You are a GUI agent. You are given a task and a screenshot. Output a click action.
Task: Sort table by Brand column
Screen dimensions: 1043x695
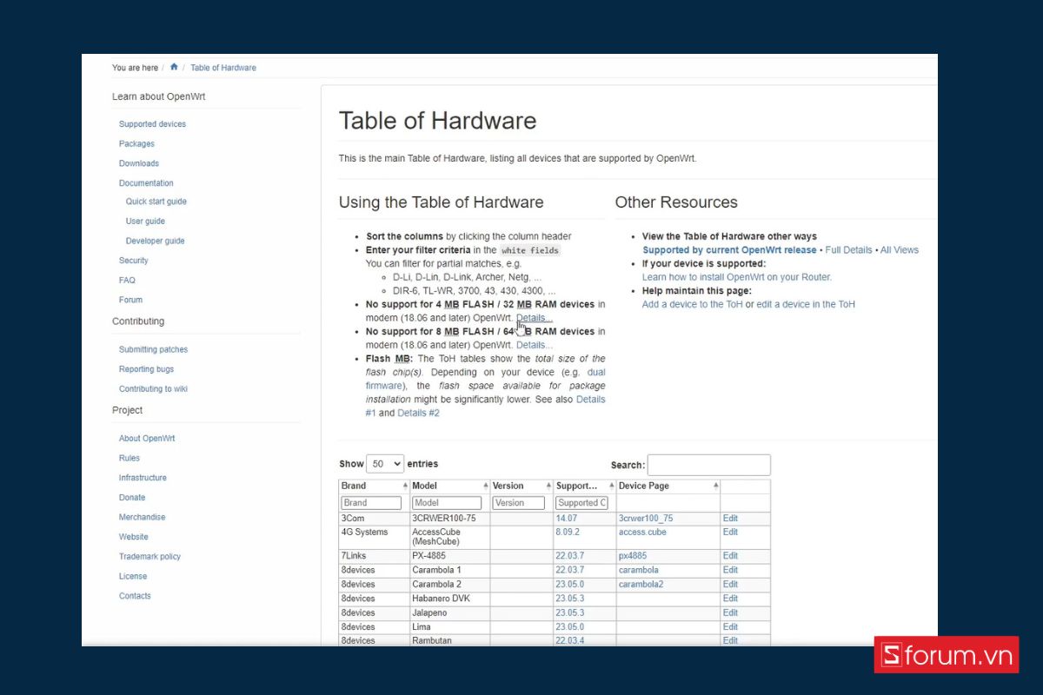click(374, 486)
